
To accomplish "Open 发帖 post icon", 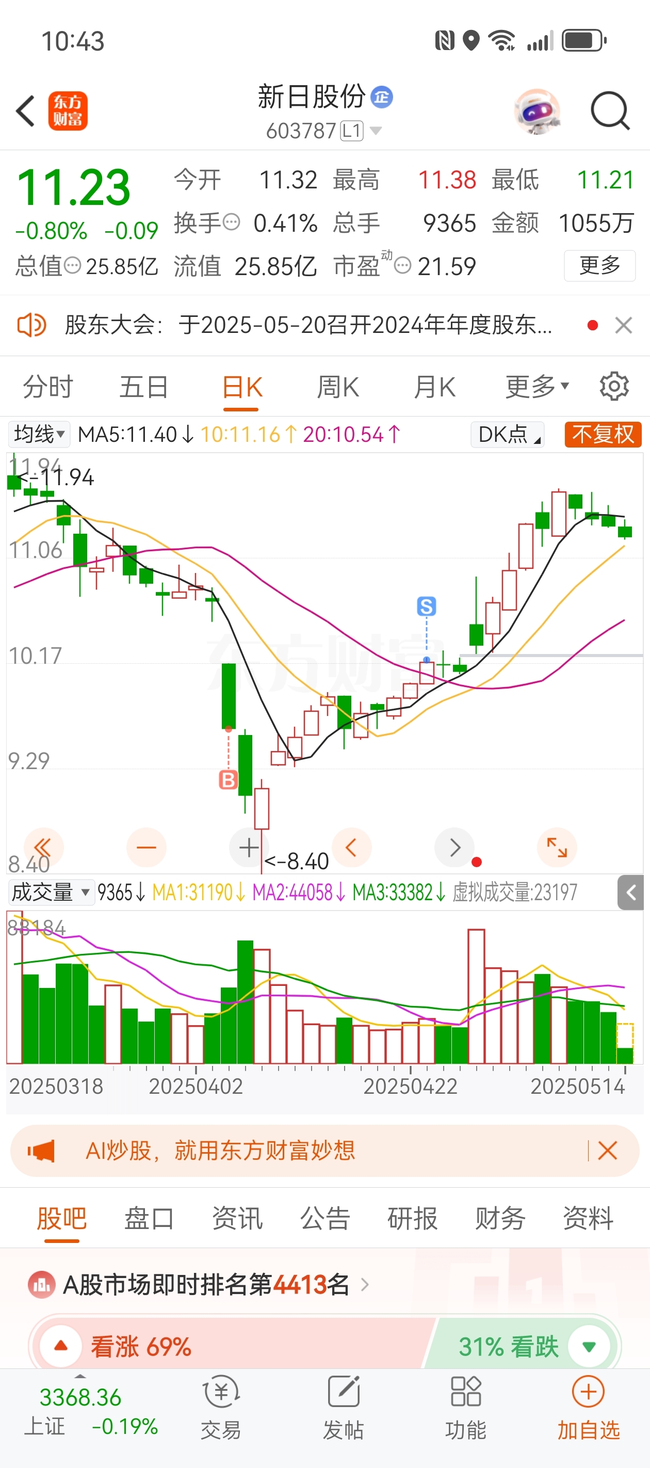I will pos(344,1391).
